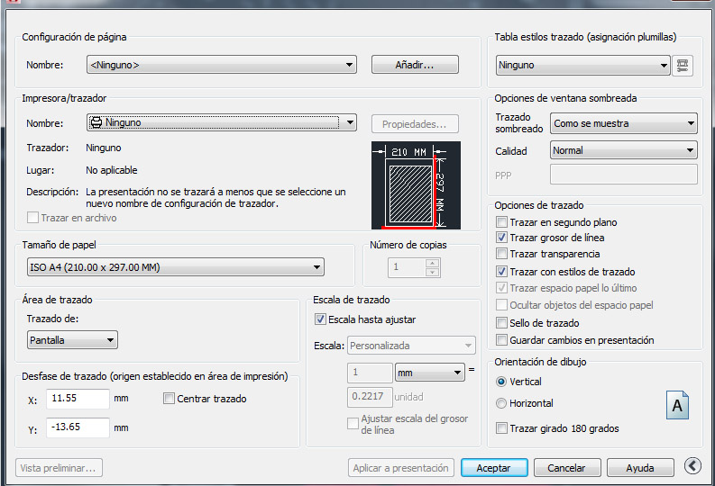Image resolution: width=715 pixels, height=486 pixels.
Task: Click the Cancelar button
Action: [x=567, y=468]
